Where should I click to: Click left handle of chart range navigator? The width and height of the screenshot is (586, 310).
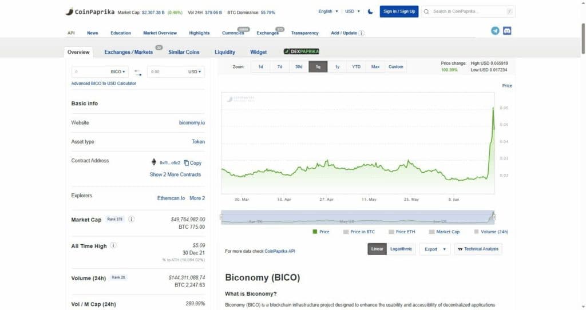coord(221,217)
